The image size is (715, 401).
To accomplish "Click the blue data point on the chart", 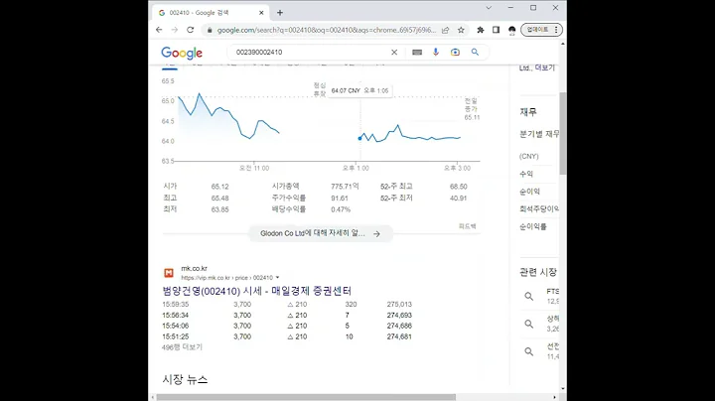I will click(359, 138).
